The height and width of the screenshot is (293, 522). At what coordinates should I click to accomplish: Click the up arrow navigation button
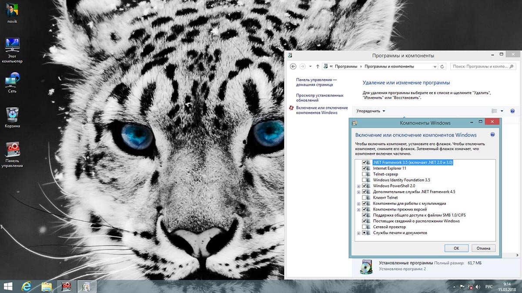[318, 66]
